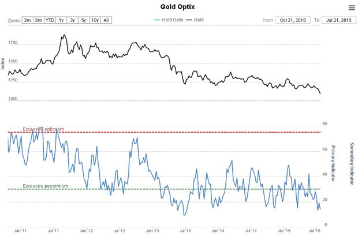Viewport: 358px width, 236px height.
Task: Click the Excessive optimism threshold label
Action: pos(43,129)
